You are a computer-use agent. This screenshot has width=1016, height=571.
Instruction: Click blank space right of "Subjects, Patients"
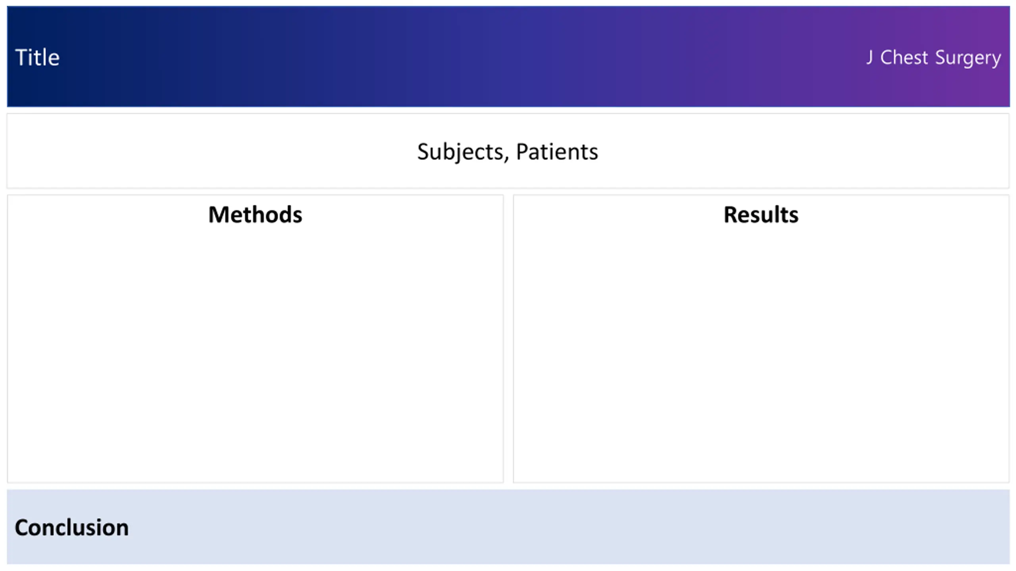click(794, 152)
